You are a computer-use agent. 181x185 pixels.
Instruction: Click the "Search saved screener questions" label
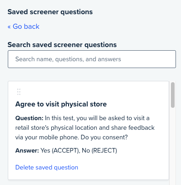click(62, 45)
